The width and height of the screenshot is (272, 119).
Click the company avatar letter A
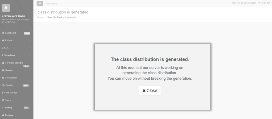point(6,8)
